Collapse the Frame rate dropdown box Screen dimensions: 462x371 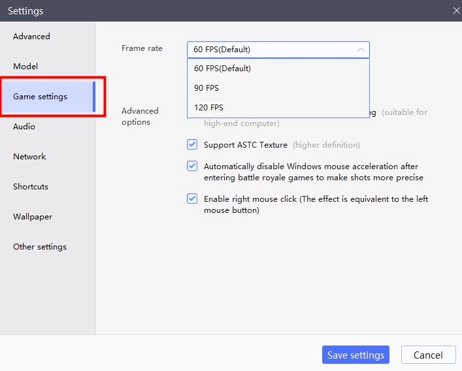coord(278,50)
